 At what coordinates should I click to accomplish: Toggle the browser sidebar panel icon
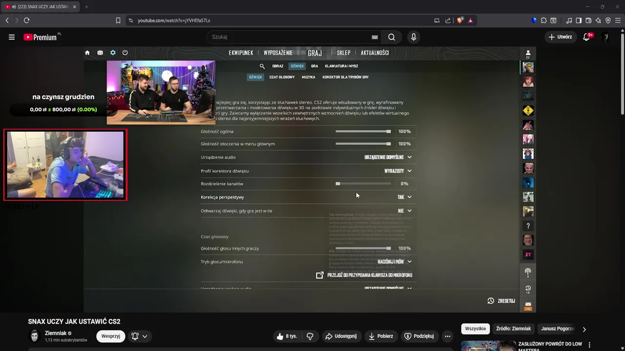click(579, 20)
